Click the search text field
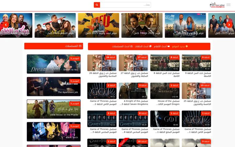Image resolution: width=235 pixels, height=147 pixels. click(125, 5)
